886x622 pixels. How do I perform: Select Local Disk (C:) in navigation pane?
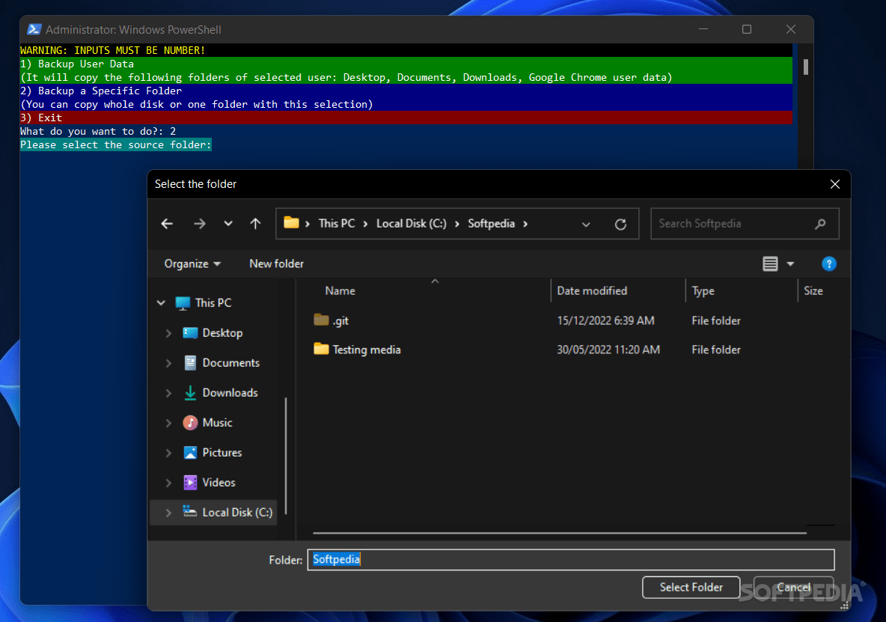coord(237,513)
